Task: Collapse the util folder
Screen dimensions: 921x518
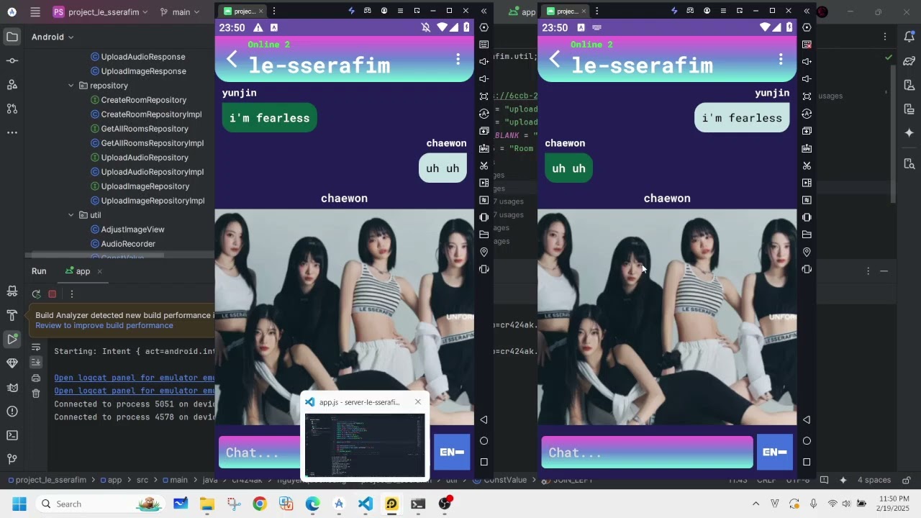Action: coord(71,215)
